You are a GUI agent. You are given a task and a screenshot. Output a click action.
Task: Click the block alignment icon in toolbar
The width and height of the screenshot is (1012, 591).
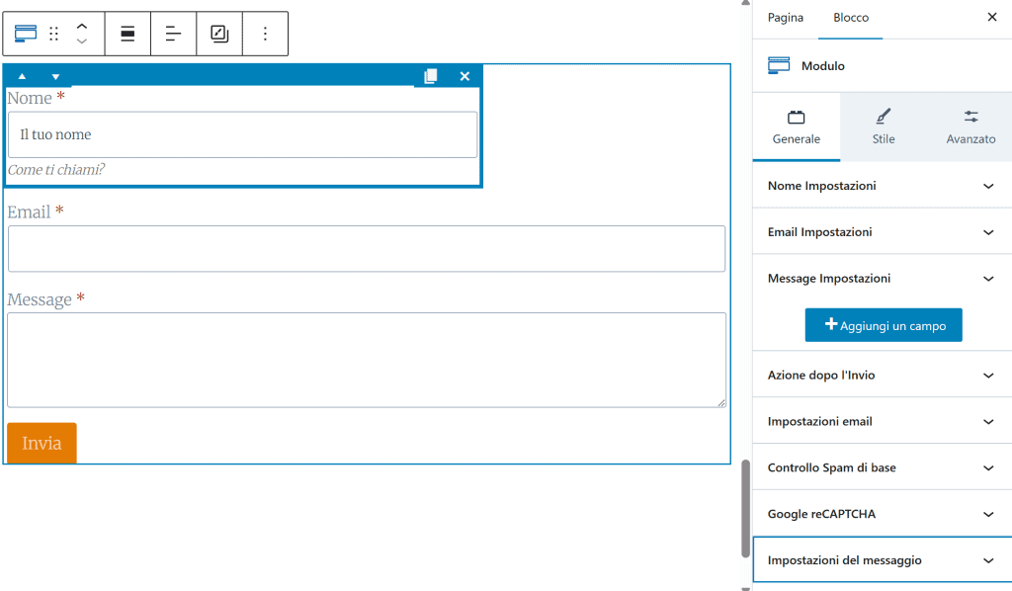pos(127,34)
